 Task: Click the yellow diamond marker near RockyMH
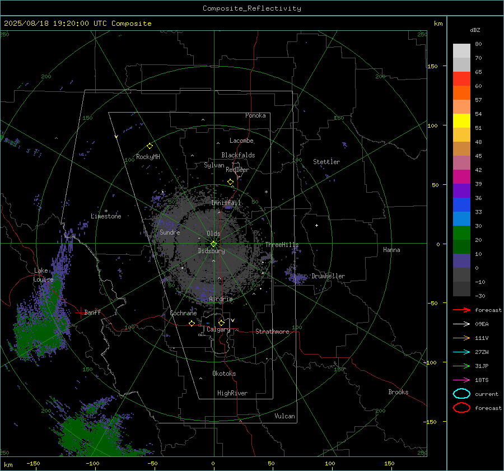[150, 146]
